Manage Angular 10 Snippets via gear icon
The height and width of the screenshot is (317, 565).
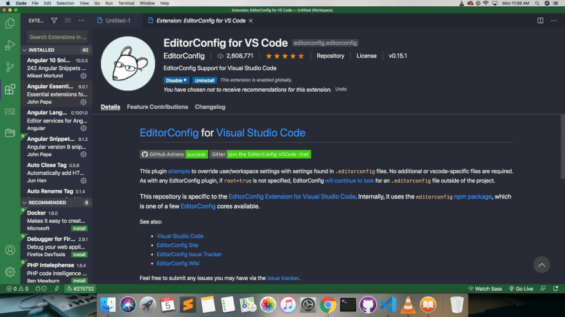coord(83,76)
